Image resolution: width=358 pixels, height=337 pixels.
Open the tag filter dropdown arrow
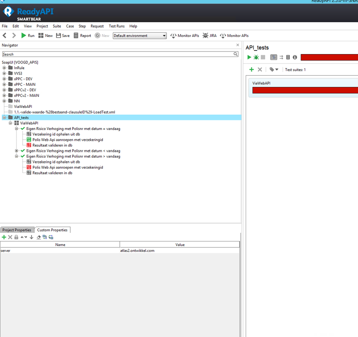pos(277,69)
